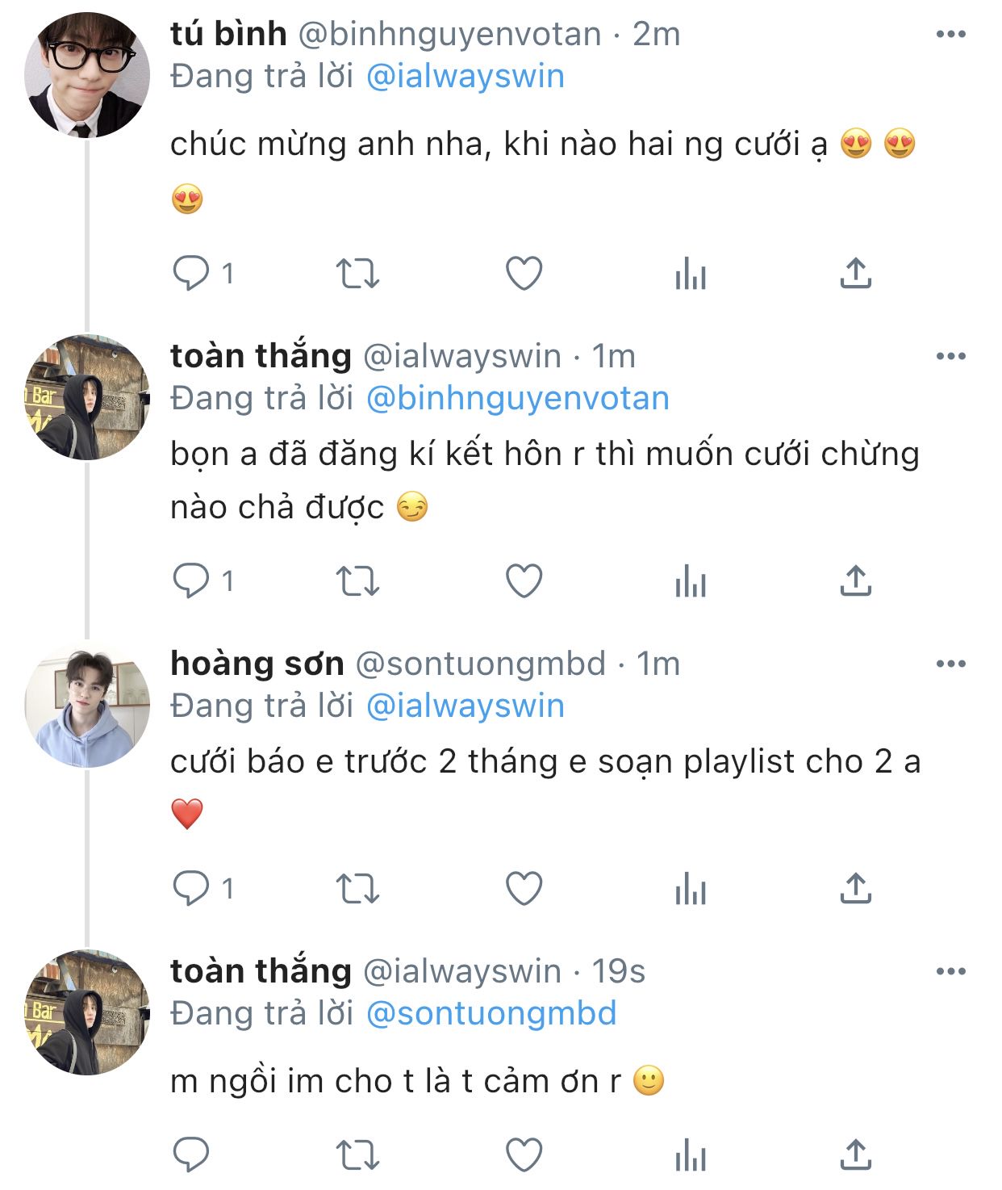The image size is (1002, 1190).
Task: Reply to hoàng sơn's playlist tweet
Action: tap(191, 889)
